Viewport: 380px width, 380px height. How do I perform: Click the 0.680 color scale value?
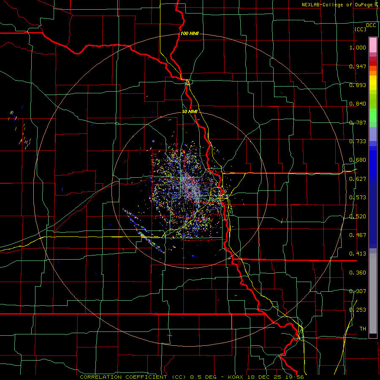pos(358,160)
